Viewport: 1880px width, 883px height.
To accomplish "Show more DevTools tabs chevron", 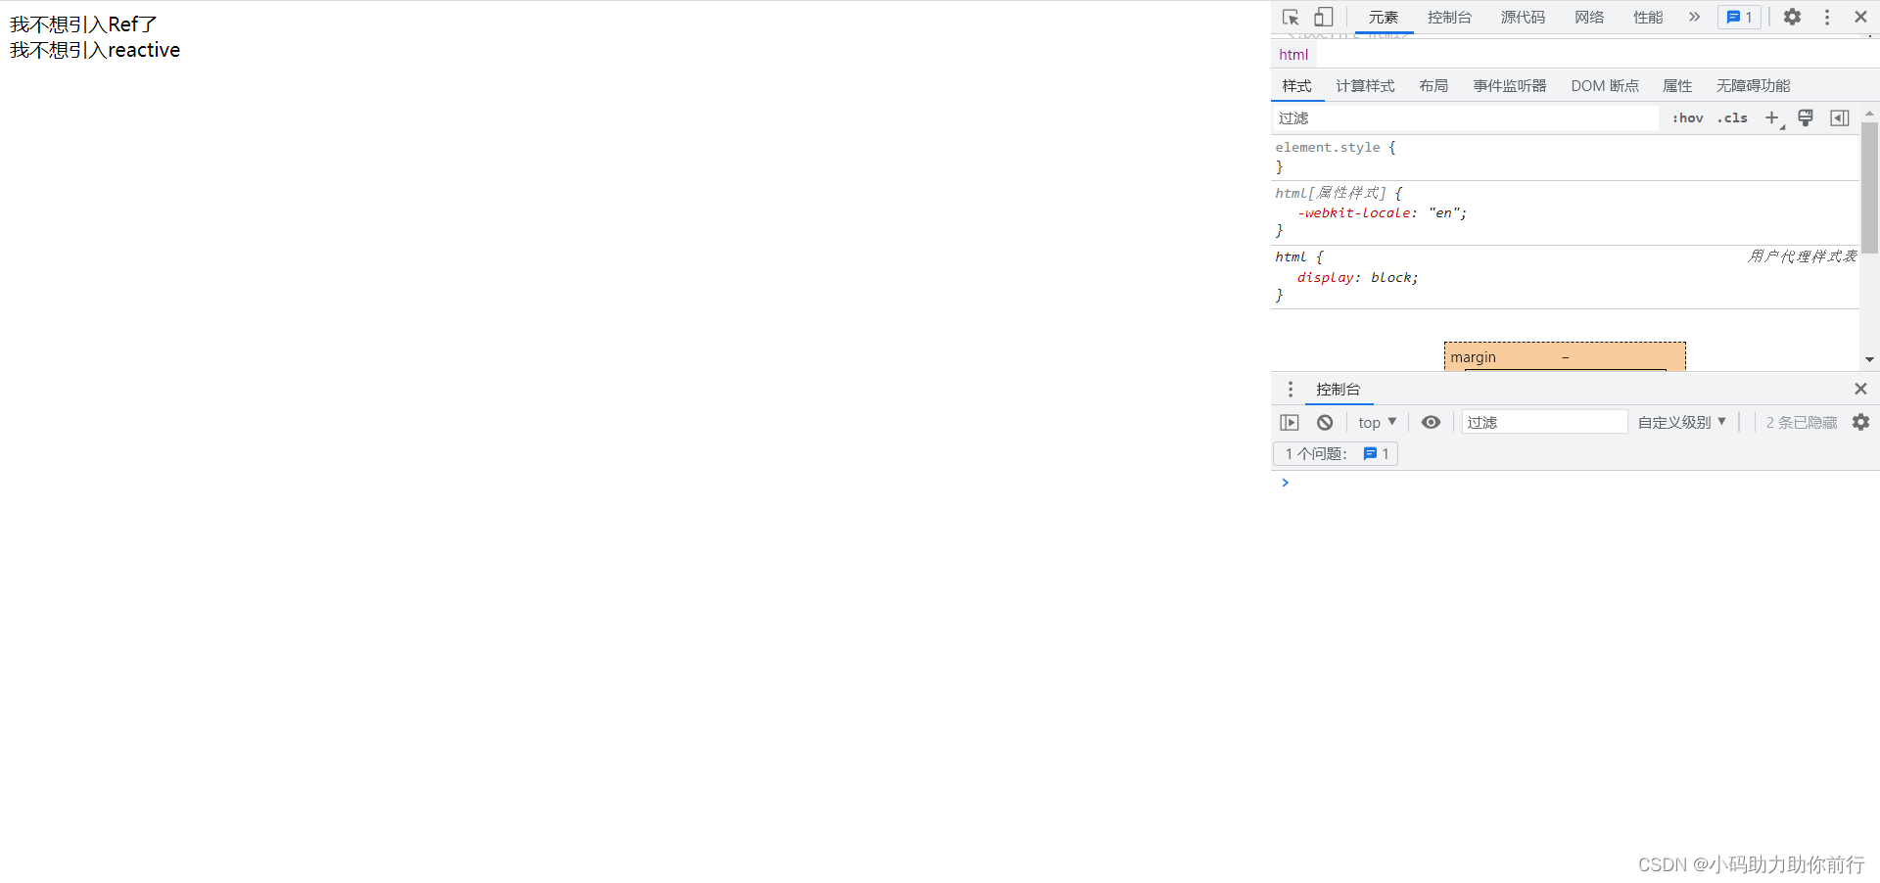I will point(1694,18).
